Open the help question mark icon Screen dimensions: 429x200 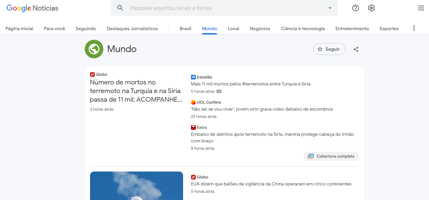click(356, 8)
